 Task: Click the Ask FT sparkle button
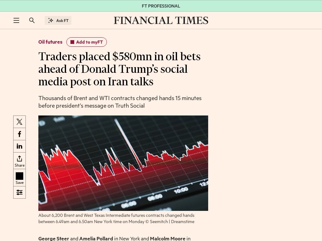58,20
